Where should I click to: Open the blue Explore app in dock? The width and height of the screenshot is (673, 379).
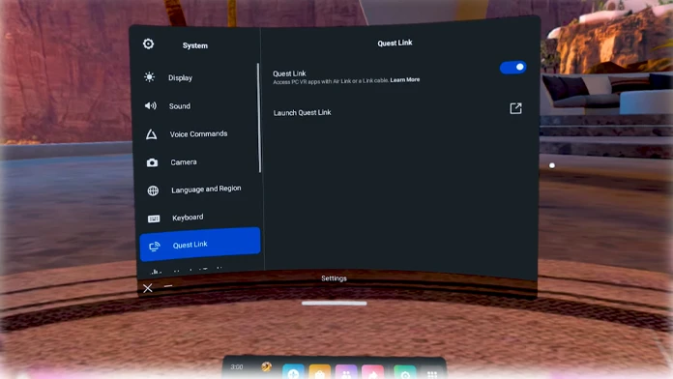coord(294,371)
